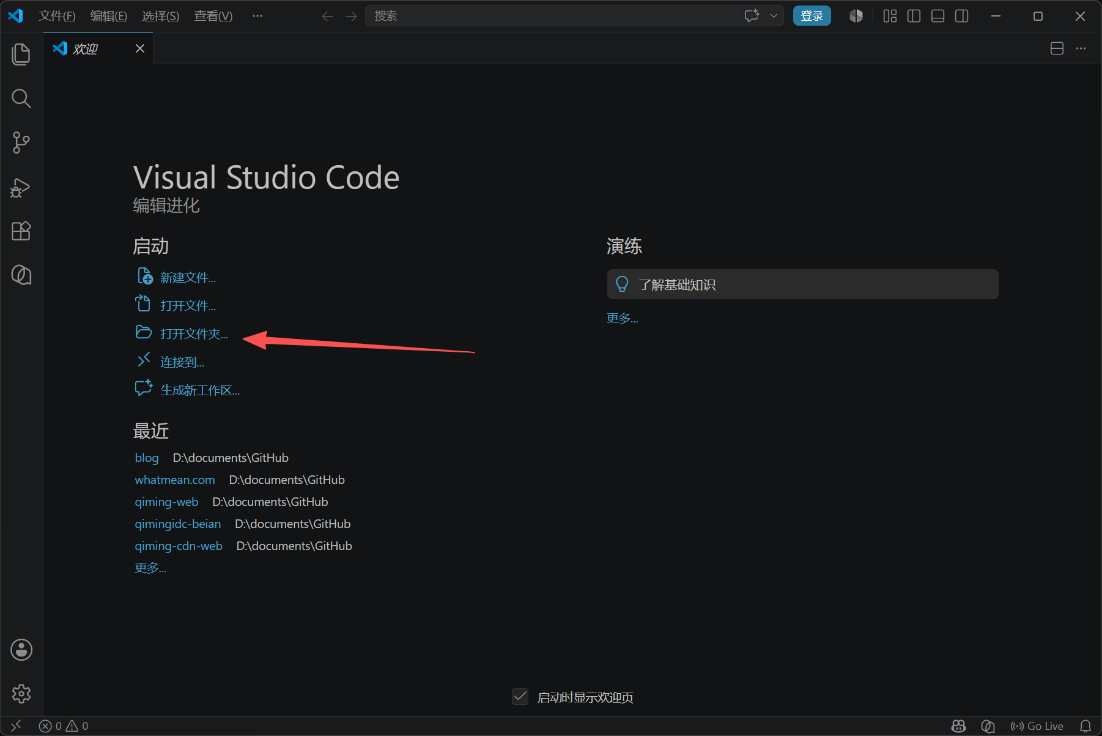Toggle the primary side bar layout button
This screenshot has width=1102, height=736.
pyautogui.click(x=914, y=16)
